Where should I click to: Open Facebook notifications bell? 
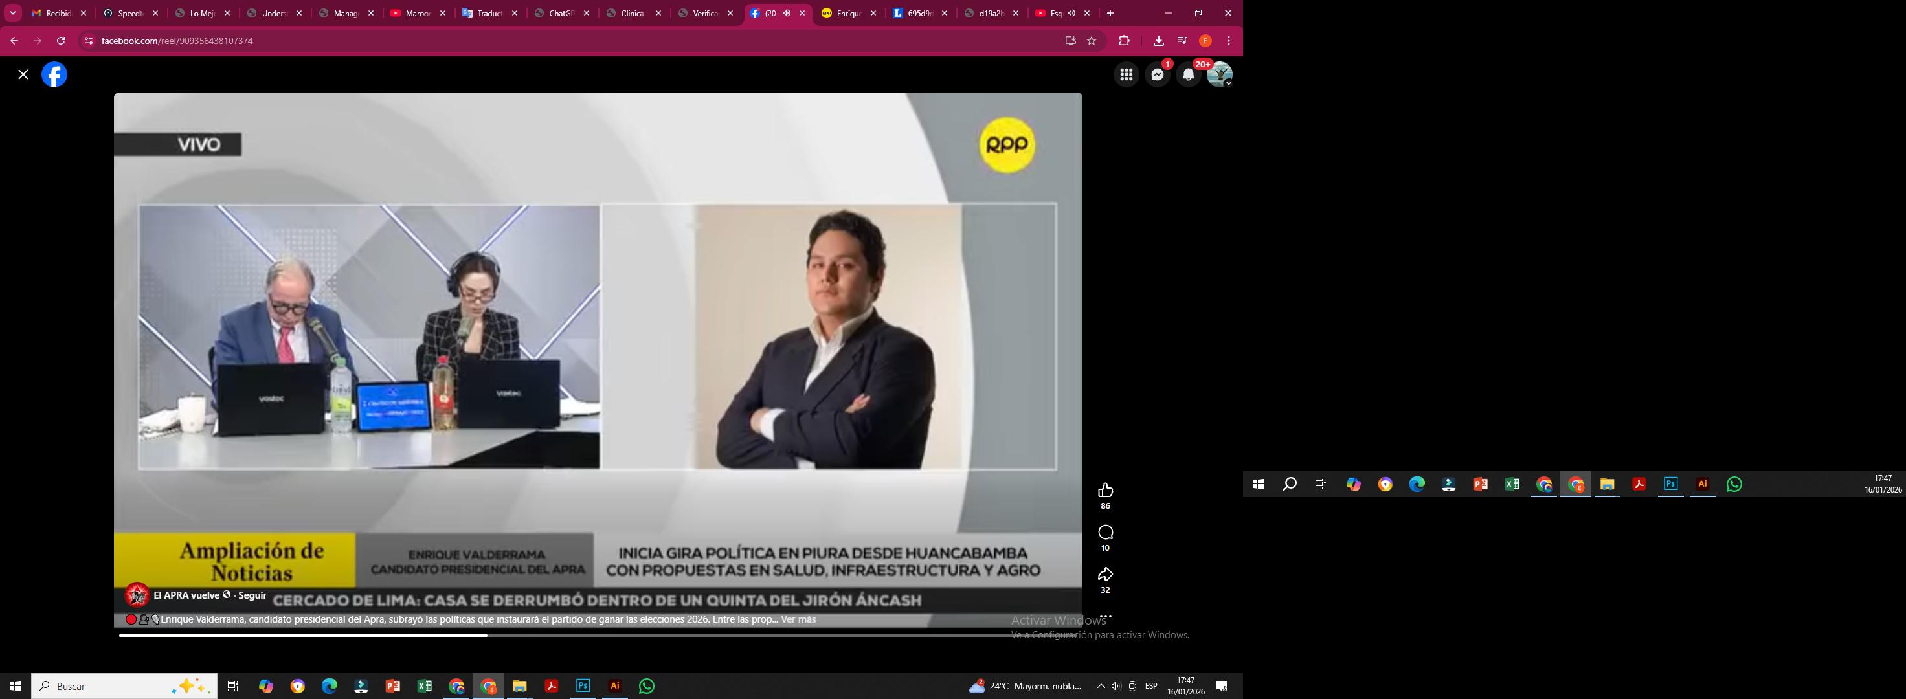(1188, 74)
